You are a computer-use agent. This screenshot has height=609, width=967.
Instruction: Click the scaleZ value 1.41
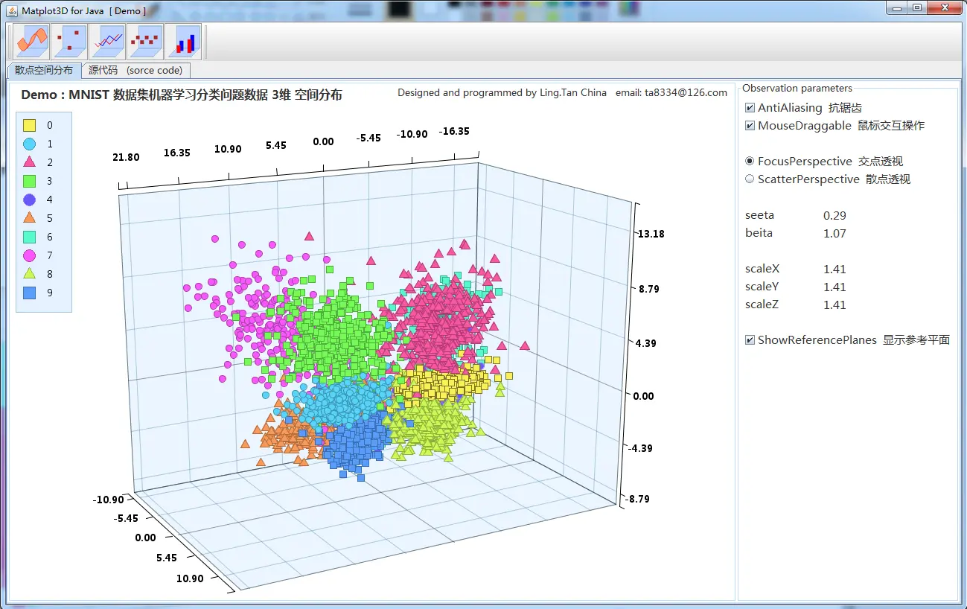(834, 305)
